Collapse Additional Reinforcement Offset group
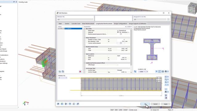197x111 pixels. pyautogui.click(x=84, y=63)
